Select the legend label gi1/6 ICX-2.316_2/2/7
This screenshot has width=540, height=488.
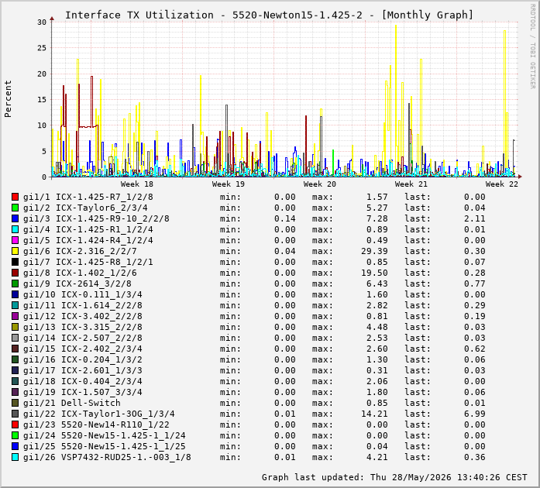[x=80, y=251]
